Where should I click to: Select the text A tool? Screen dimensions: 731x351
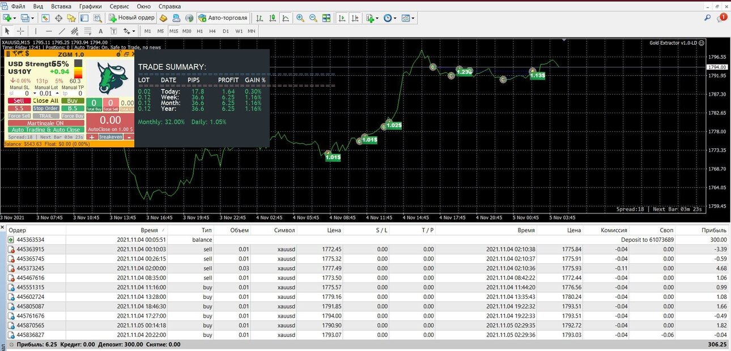[100, 31]
